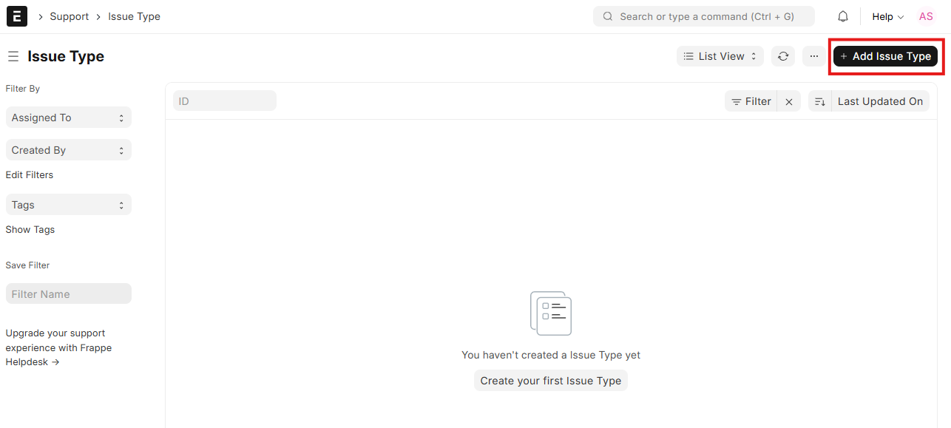Toggle the sort direction icon
This screenshot has height=428, width=951.
820,101
